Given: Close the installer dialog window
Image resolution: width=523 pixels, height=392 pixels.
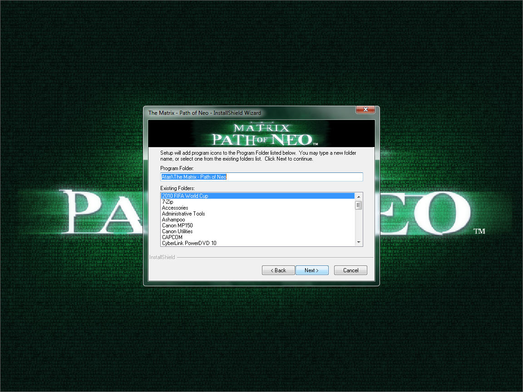Looking at the screenshot, I should tap(365, 109).
